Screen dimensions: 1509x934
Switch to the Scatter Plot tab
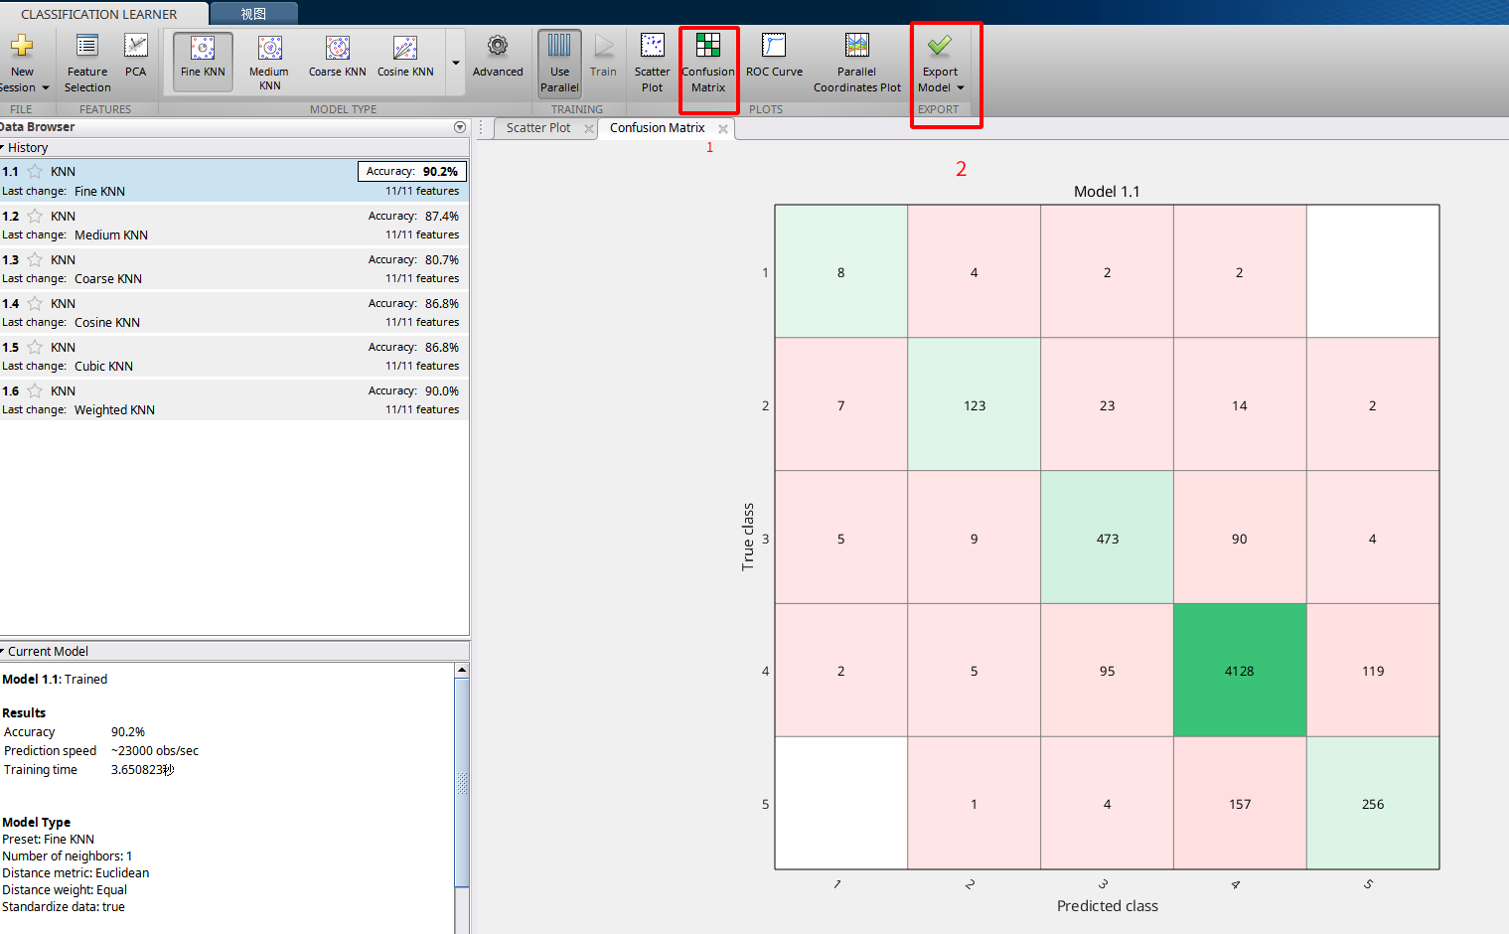click(537, 127)
